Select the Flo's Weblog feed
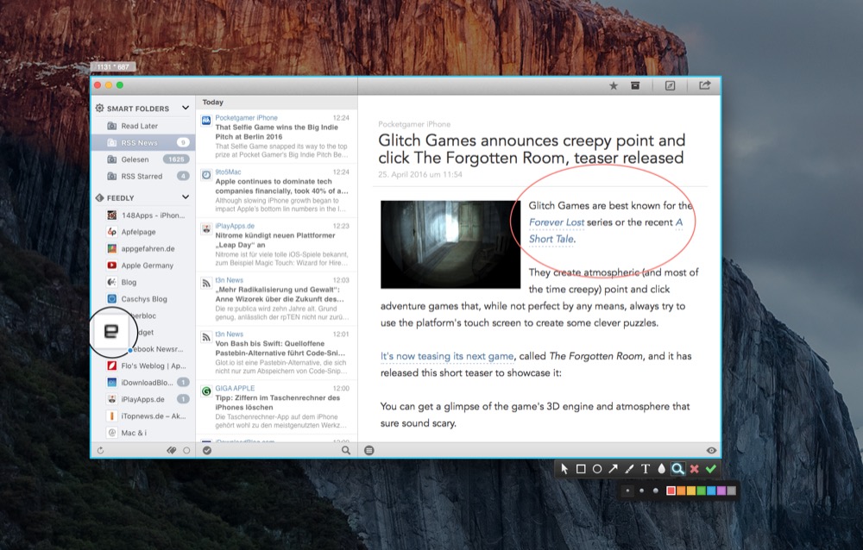This screenshot has height=550, width=863. 143,366
